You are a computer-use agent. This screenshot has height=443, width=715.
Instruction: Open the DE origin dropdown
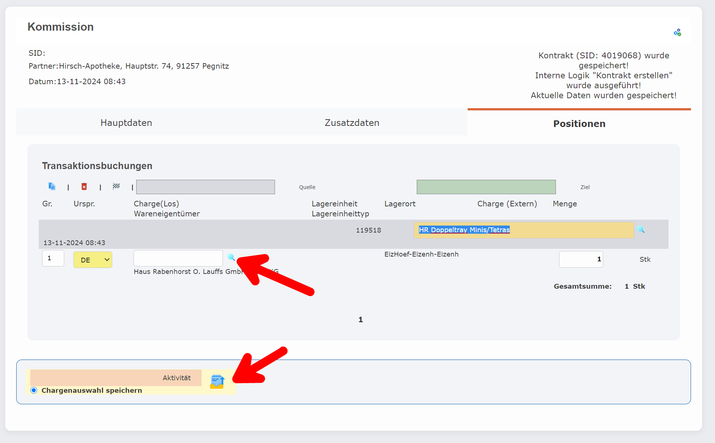click(x=93, y=260)
